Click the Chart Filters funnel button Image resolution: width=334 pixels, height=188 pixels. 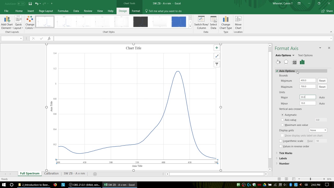pyautogui.click(x=217, y=64)
